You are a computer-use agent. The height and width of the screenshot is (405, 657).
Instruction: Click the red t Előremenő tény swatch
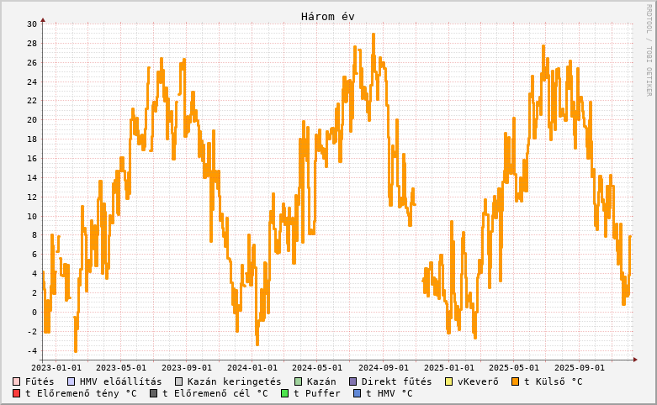pos(17,393)
